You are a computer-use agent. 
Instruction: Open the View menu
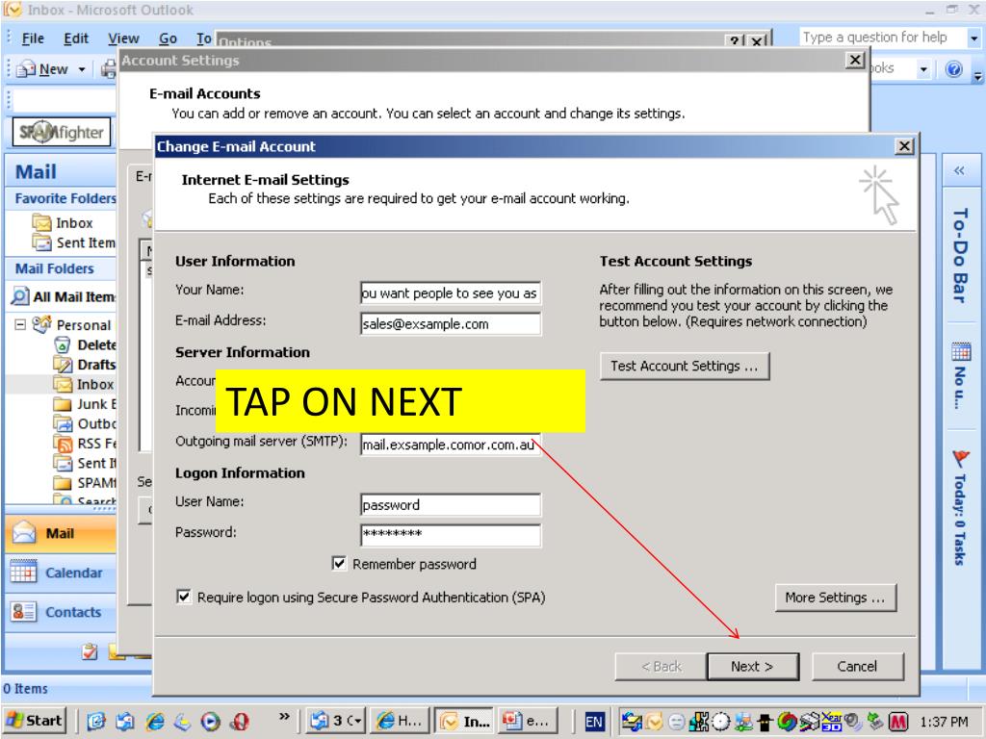click(123, 38)
